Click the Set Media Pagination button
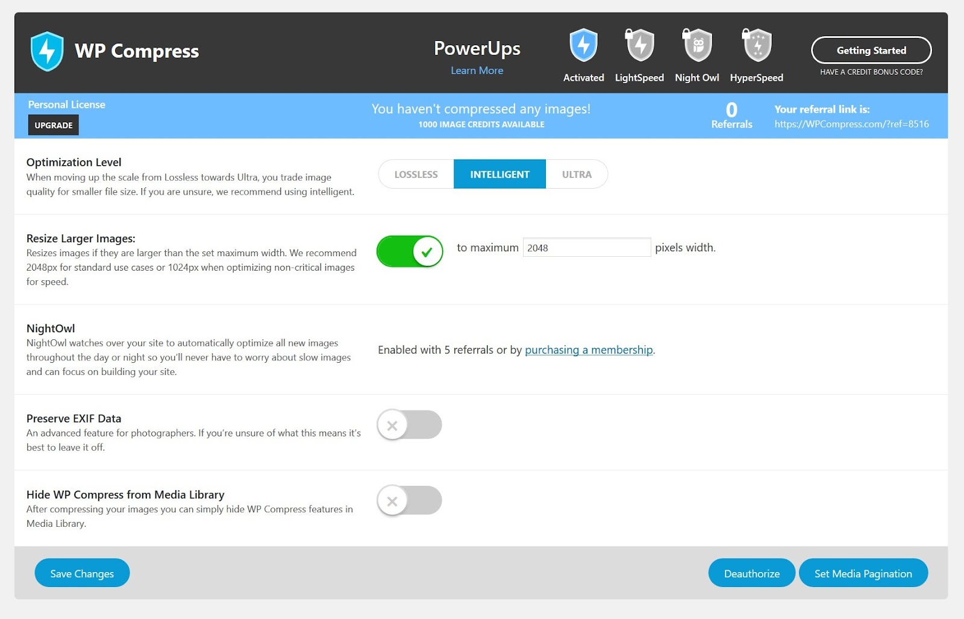The image size is (964, 619). click(x=863, y=573)
